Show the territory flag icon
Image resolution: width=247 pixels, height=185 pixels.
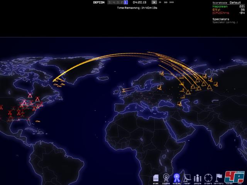coord(218,179)
